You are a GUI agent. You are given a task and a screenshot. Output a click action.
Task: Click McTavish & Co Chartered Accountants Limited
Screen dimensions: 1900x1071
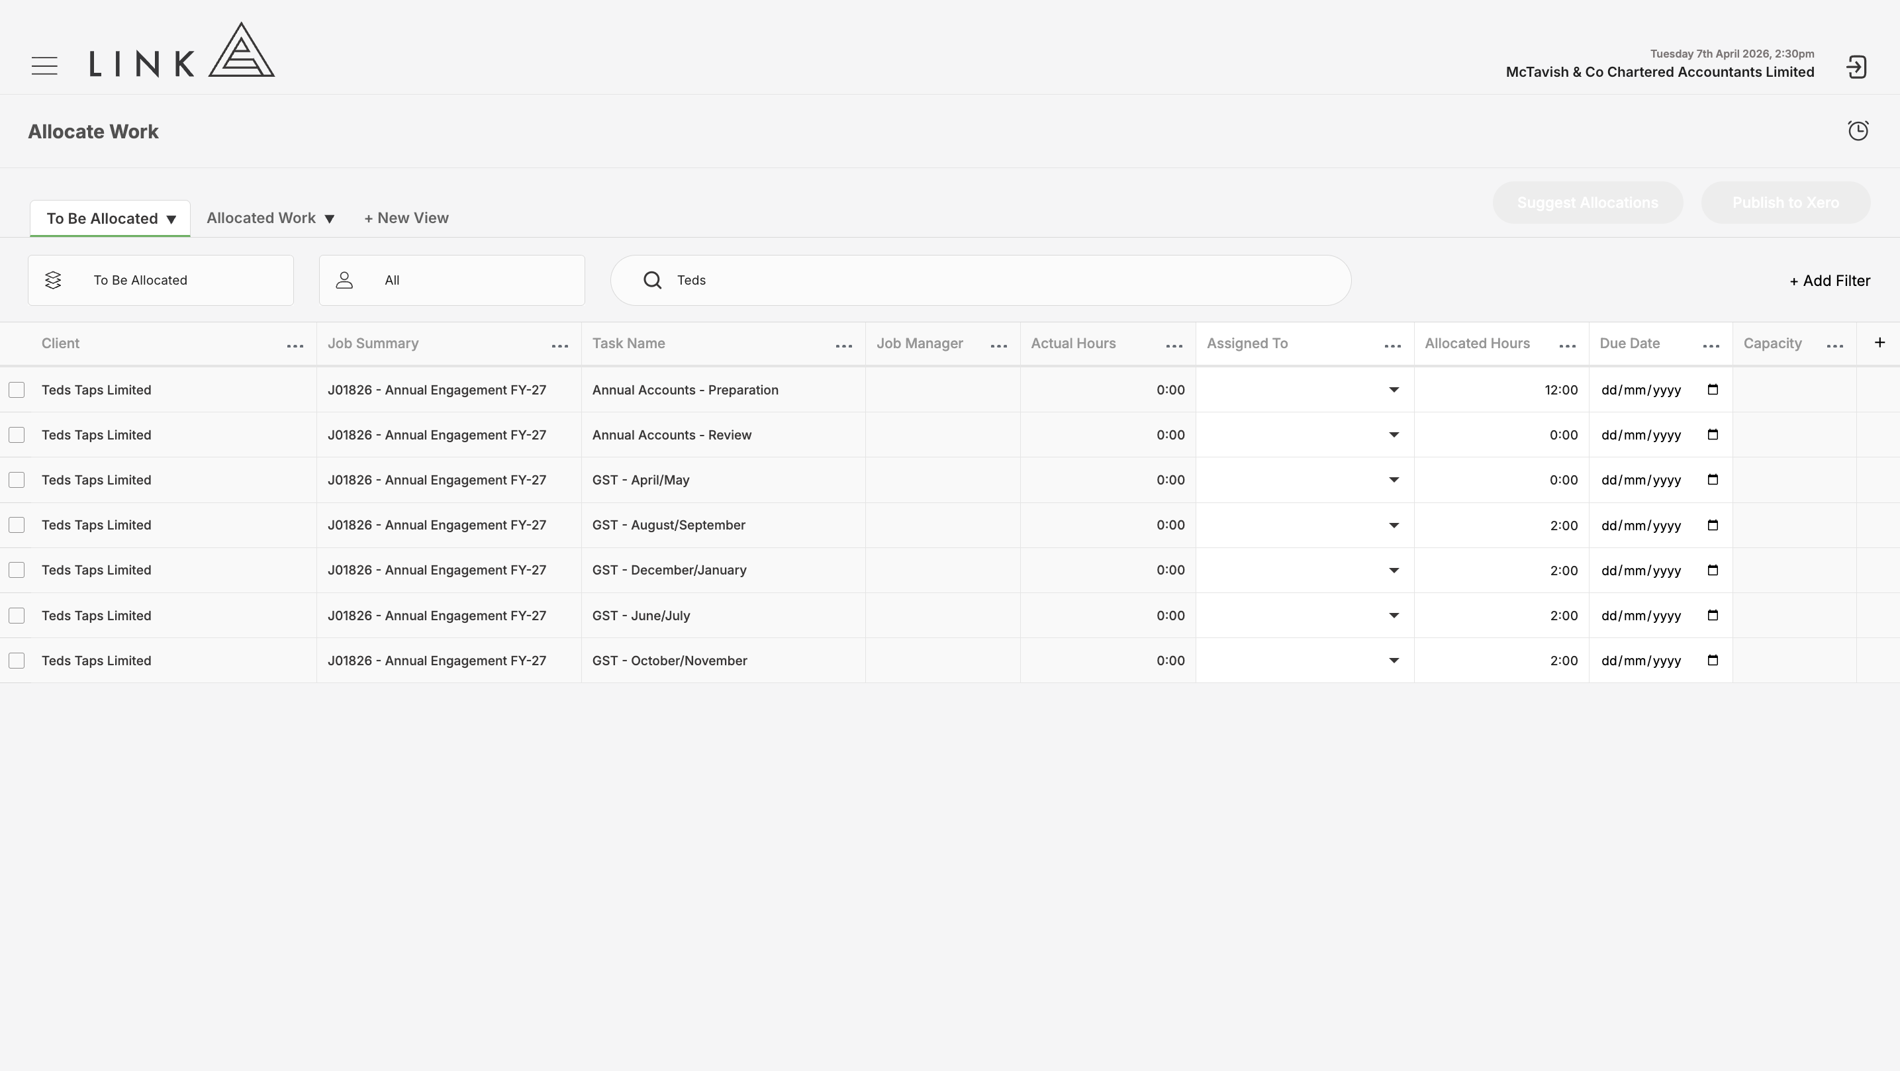pyautogui.click(x=1660, y=71)
